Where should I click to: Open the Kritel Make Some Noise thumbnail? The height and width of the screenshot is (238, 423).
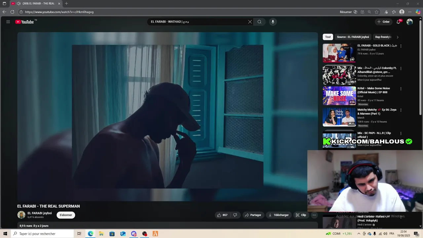point(339,96)
